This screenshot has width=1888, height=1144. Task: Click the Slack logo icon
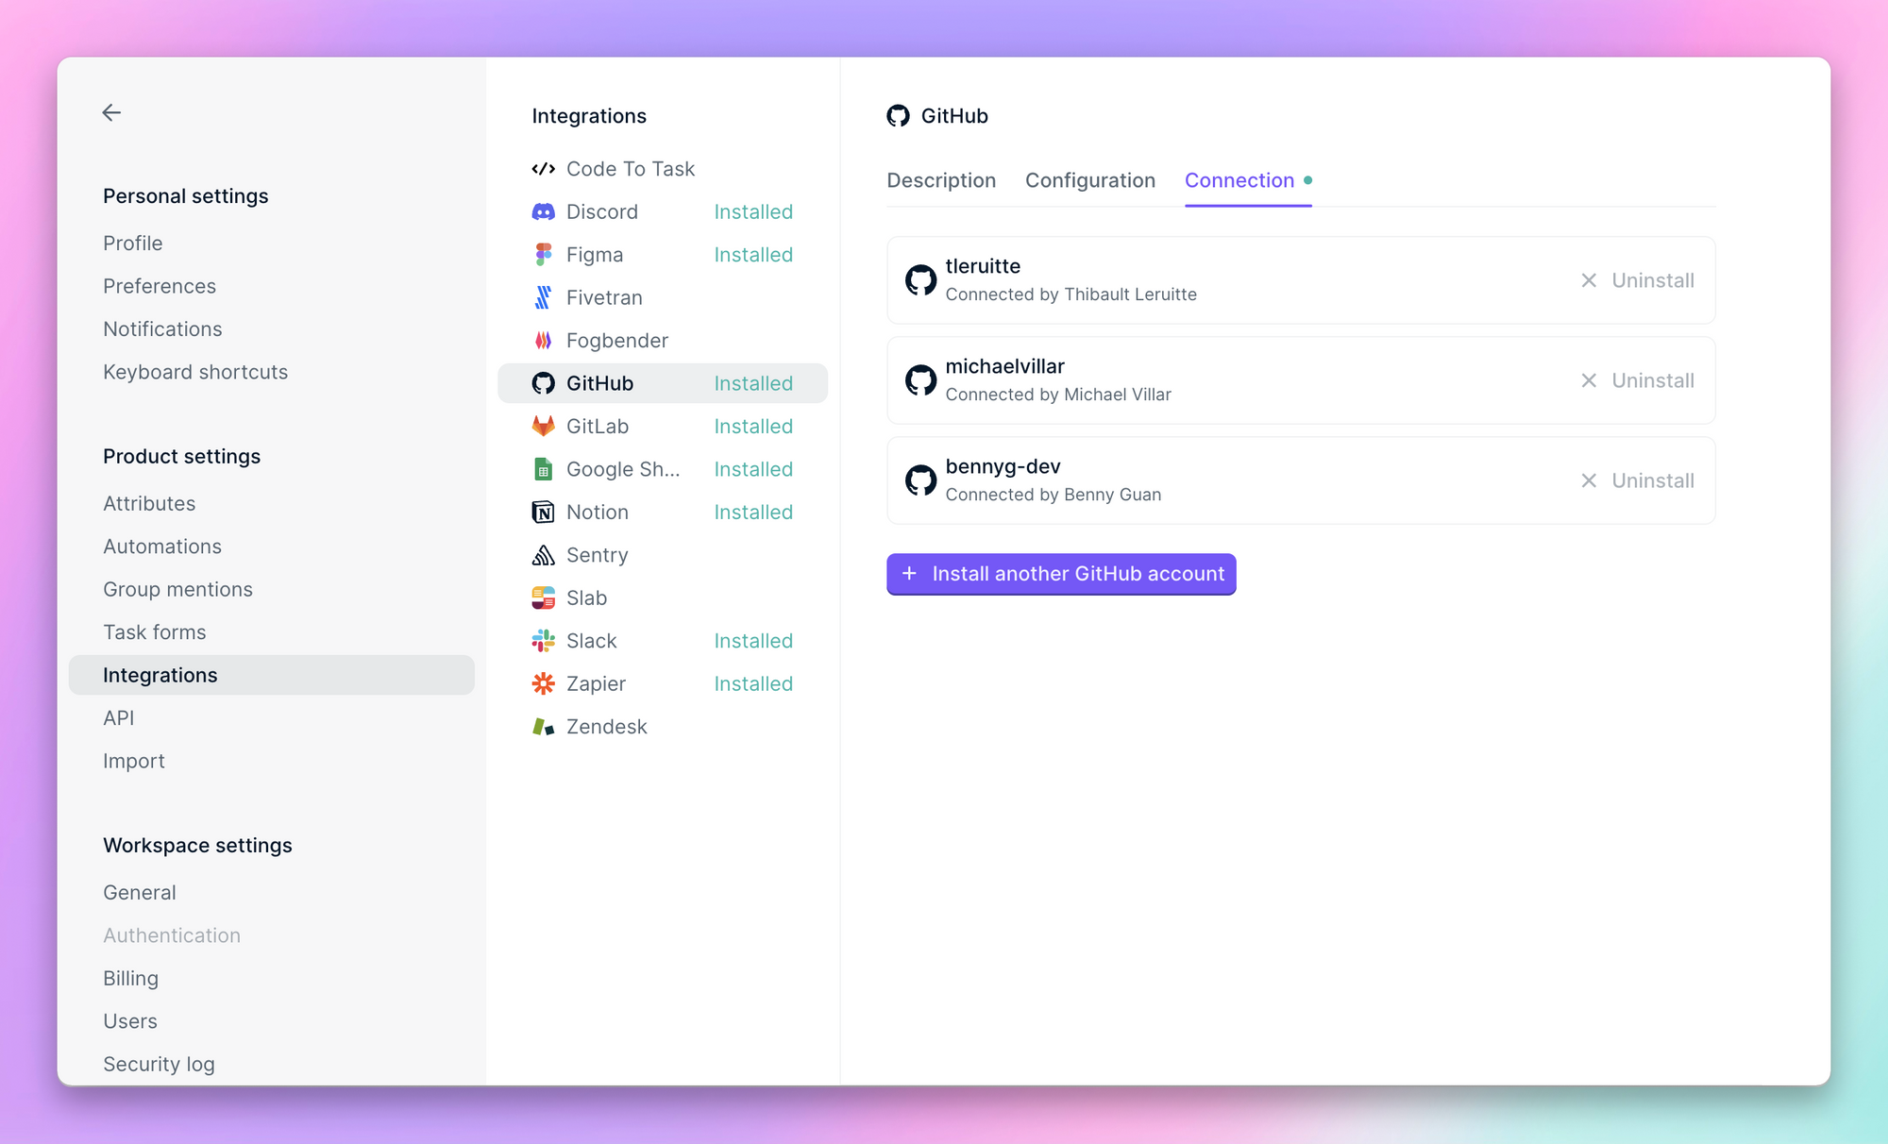[x=543, y=641]
